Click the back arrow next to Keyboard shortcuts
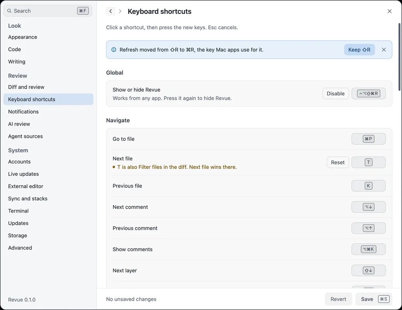Image resolution: width=402 pixels, height=310 pixels. coord(110,11)
